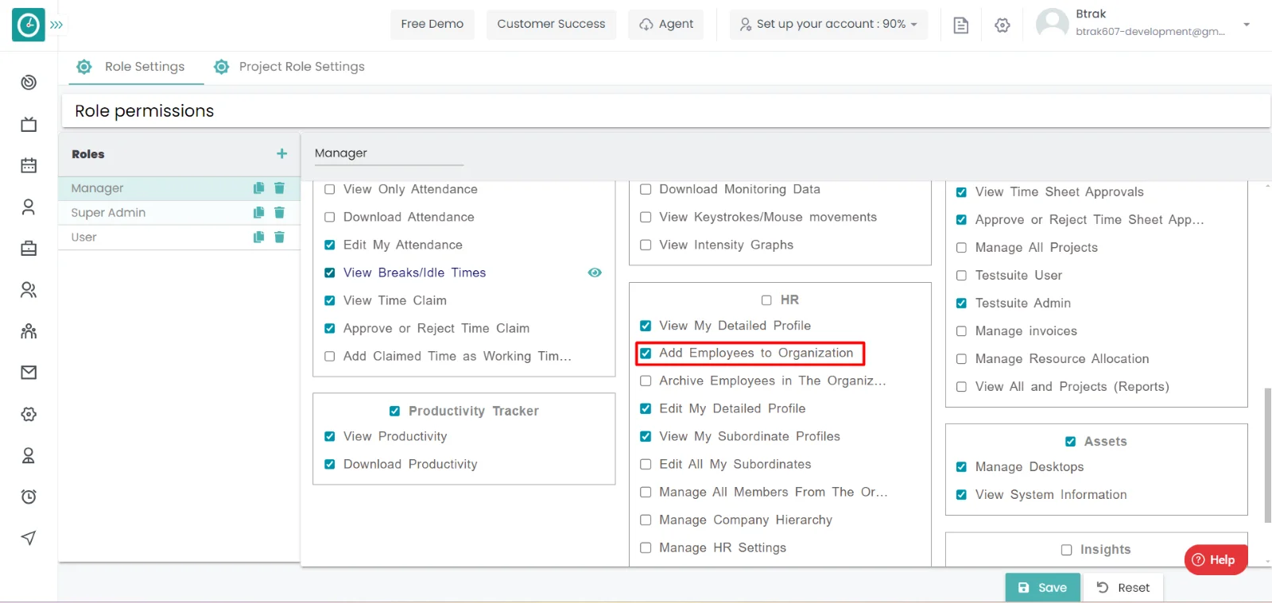
Task: Open the red Help button
Action: (x=1216, y=560)
